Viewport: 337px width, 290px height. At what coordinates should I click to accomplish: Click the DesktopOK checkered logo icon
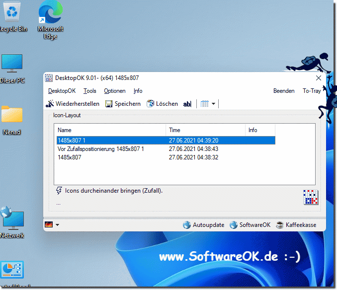[x=311, y=197]
